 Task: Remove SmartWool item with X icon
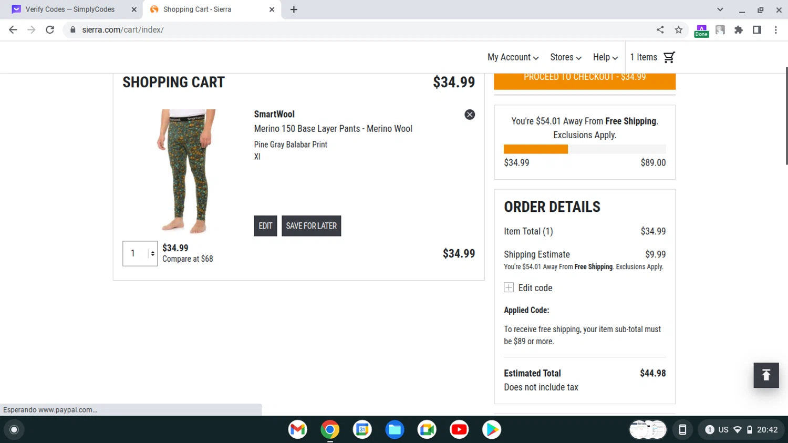470,115
